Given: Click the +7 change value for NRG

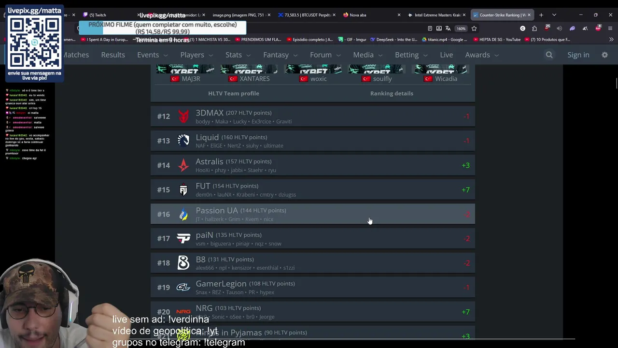Looking at the screenshot, I should [465, 312].
